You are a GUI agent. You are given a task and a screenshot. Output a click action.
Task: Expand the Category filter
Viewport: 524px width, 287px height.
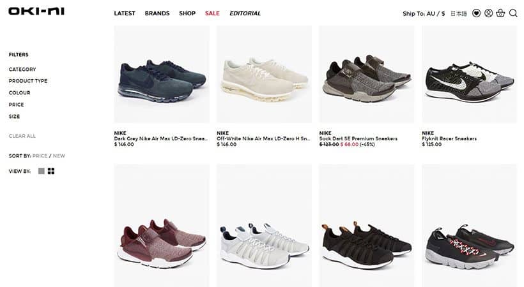click(22, 70)
